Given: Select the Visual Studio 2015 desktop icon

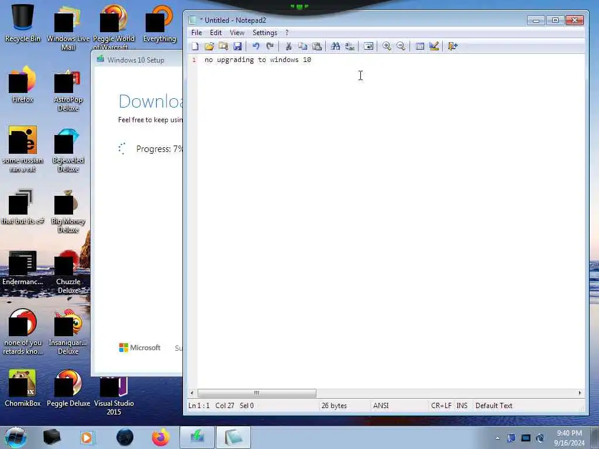Looking at the screenshot, I should click(114, 396).
